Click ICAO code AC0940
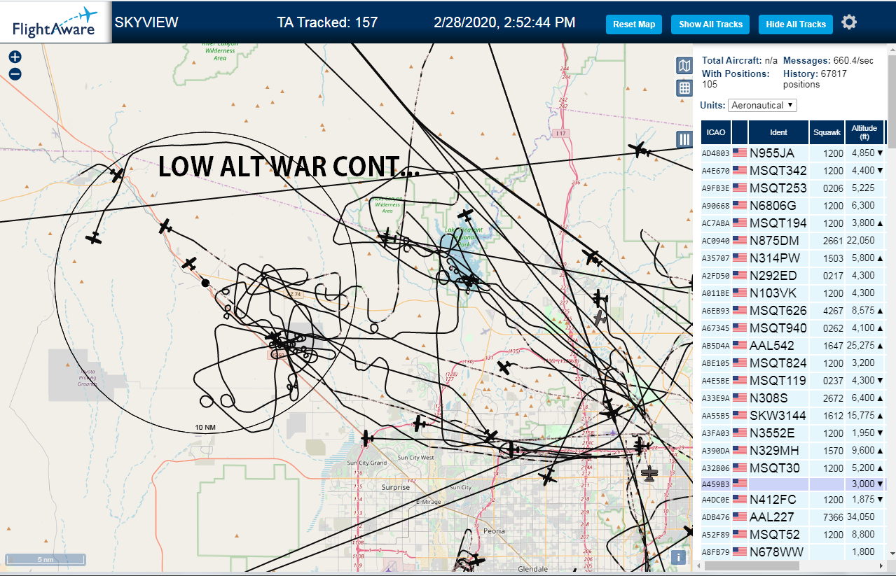This screenshot has width=896, height=576. point(716,241)
